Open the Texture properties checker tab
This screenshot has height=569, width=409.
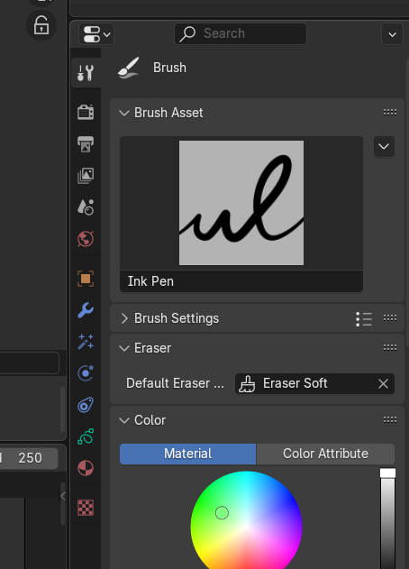click(x=86, y=508)
